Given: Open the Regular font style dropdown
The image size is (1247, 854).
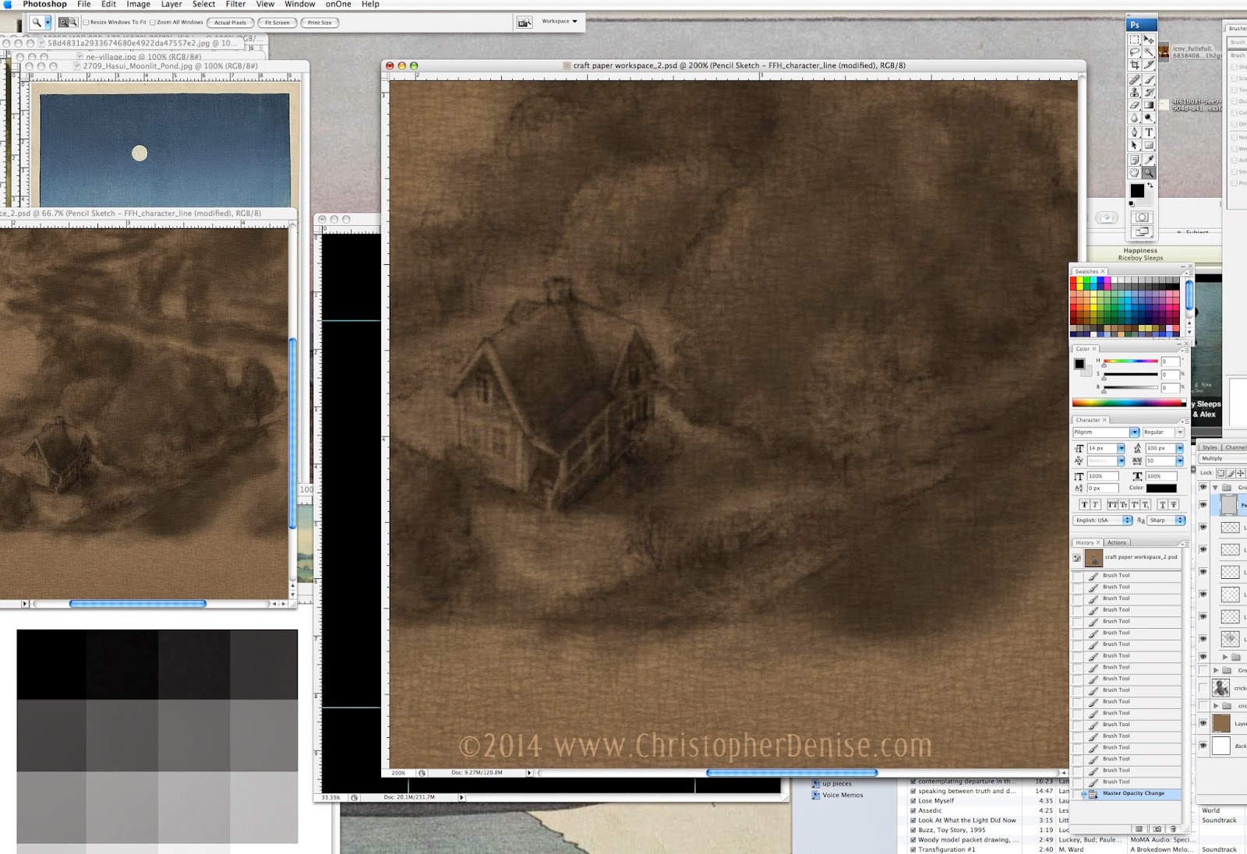Looking at the screenshot, I should pyautogui.click(x=1180, y=432).
